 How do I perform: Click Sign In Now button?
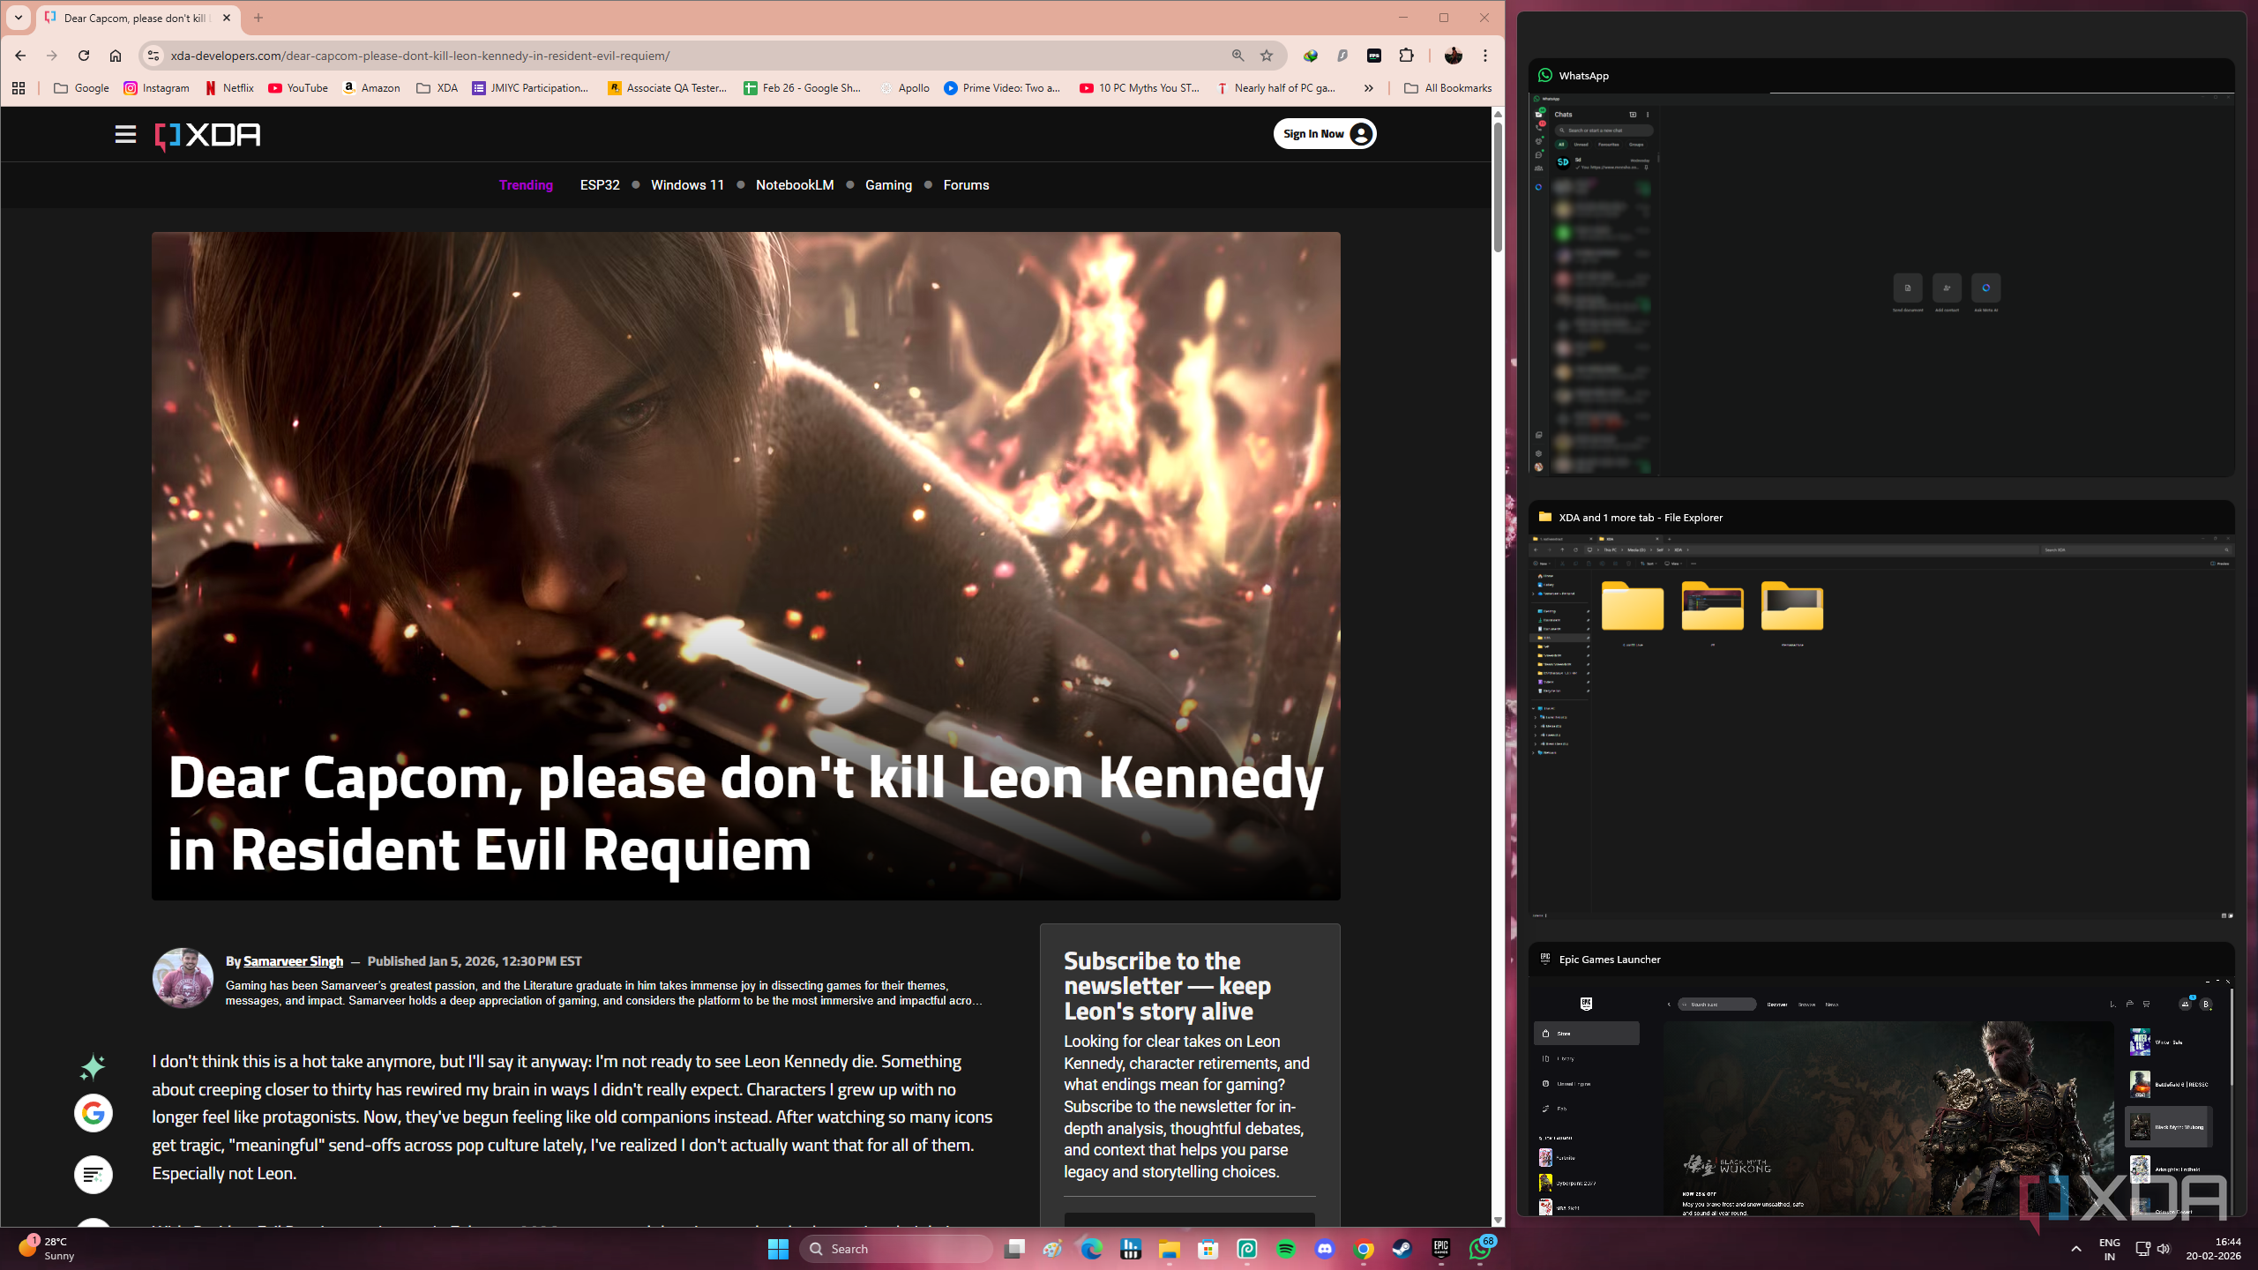[1324, 134]
